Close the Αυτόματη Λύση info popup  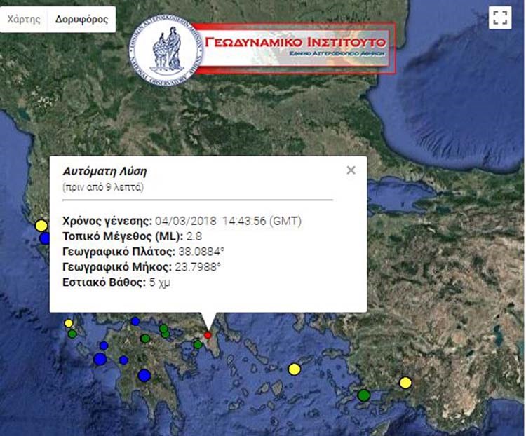351,170
